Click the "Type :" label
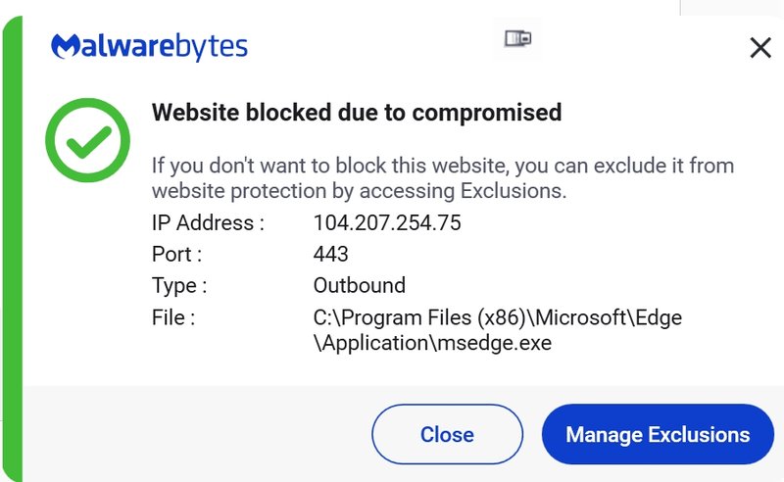 point(179,286)
